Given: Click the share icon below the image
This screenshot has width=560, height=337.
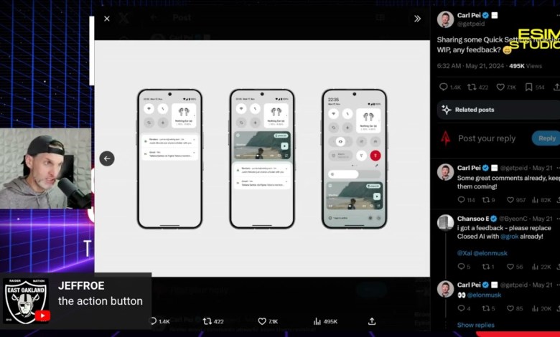Looking at the screenshot, I should 371,321.
